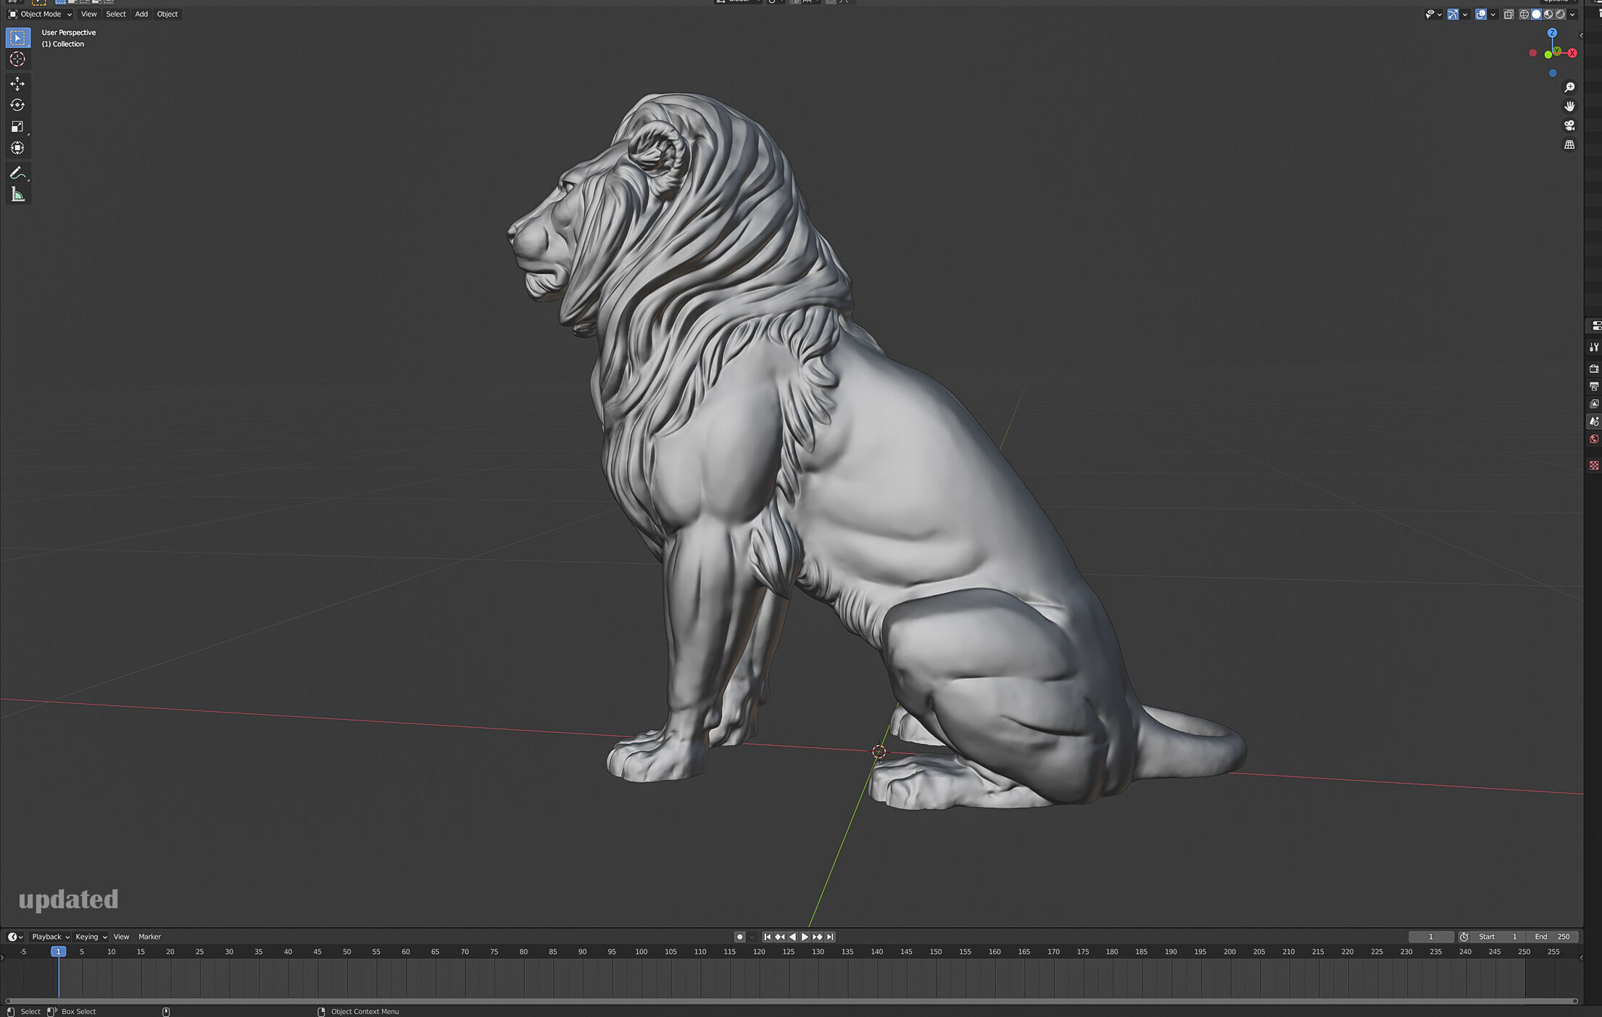Choose the Scale tool
The width and height of the screenshot is (1602, 1017).
(17, 127)
